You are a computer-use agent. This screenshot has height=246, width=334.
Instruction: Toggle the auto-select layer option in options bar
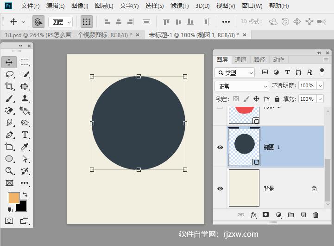38,22
